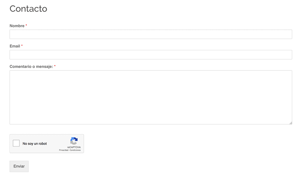Viewport: 301px width, 177px height.
Task: Click the Email field label
Action: pyautogui.click(x=15, y=46)
